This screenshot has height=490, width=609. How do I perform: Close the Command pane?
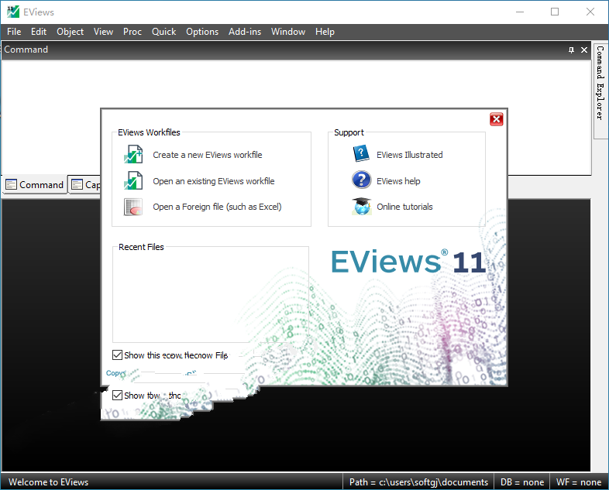(584, 50)
